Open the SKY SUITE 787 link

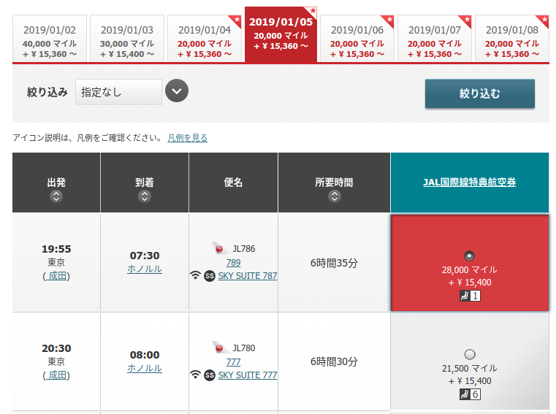tap(248, 276)
